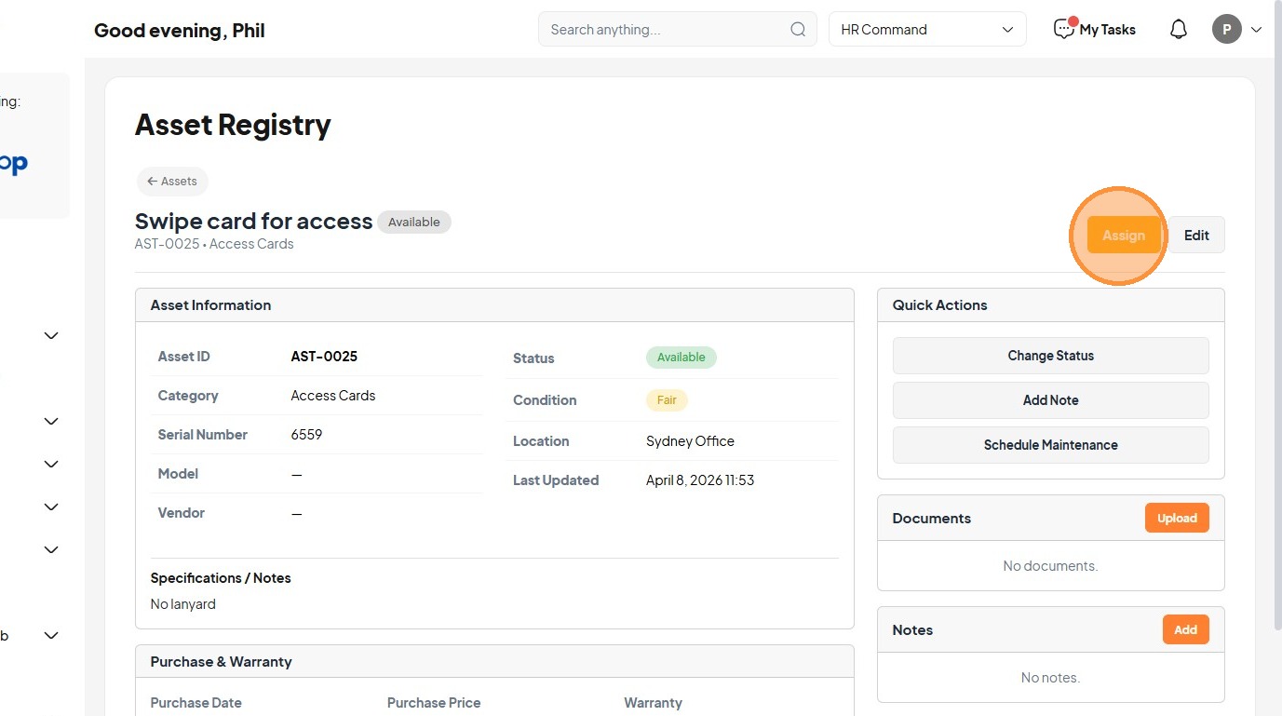
Task: Open the HR Command dropdown
Action: (927, 30)
